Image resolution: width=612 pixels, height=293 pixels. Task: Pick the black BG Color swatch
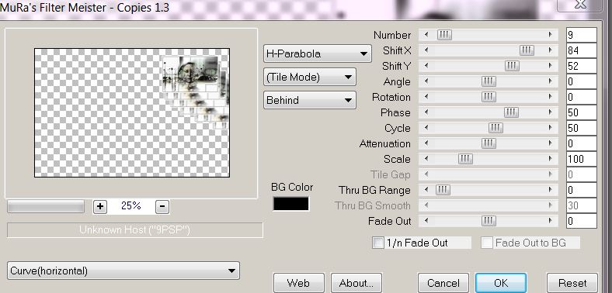coord(290,204)
